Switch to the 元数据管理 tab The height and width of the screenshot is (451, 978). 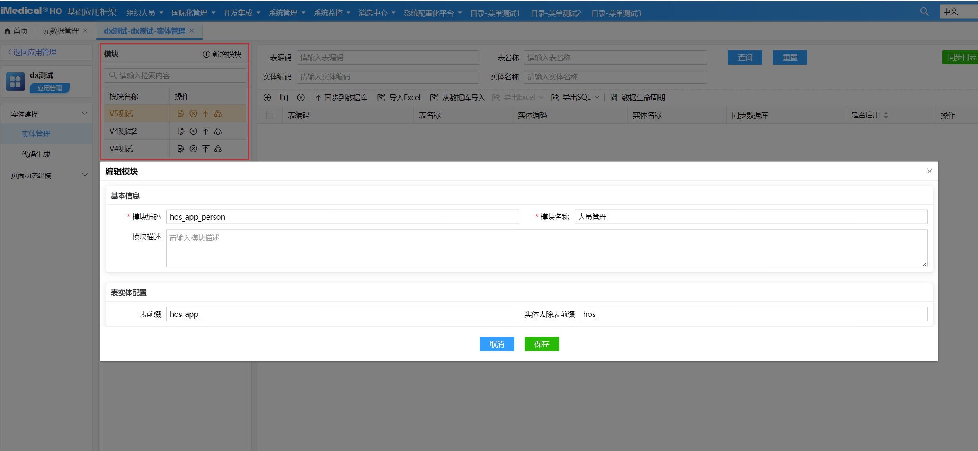61,31
